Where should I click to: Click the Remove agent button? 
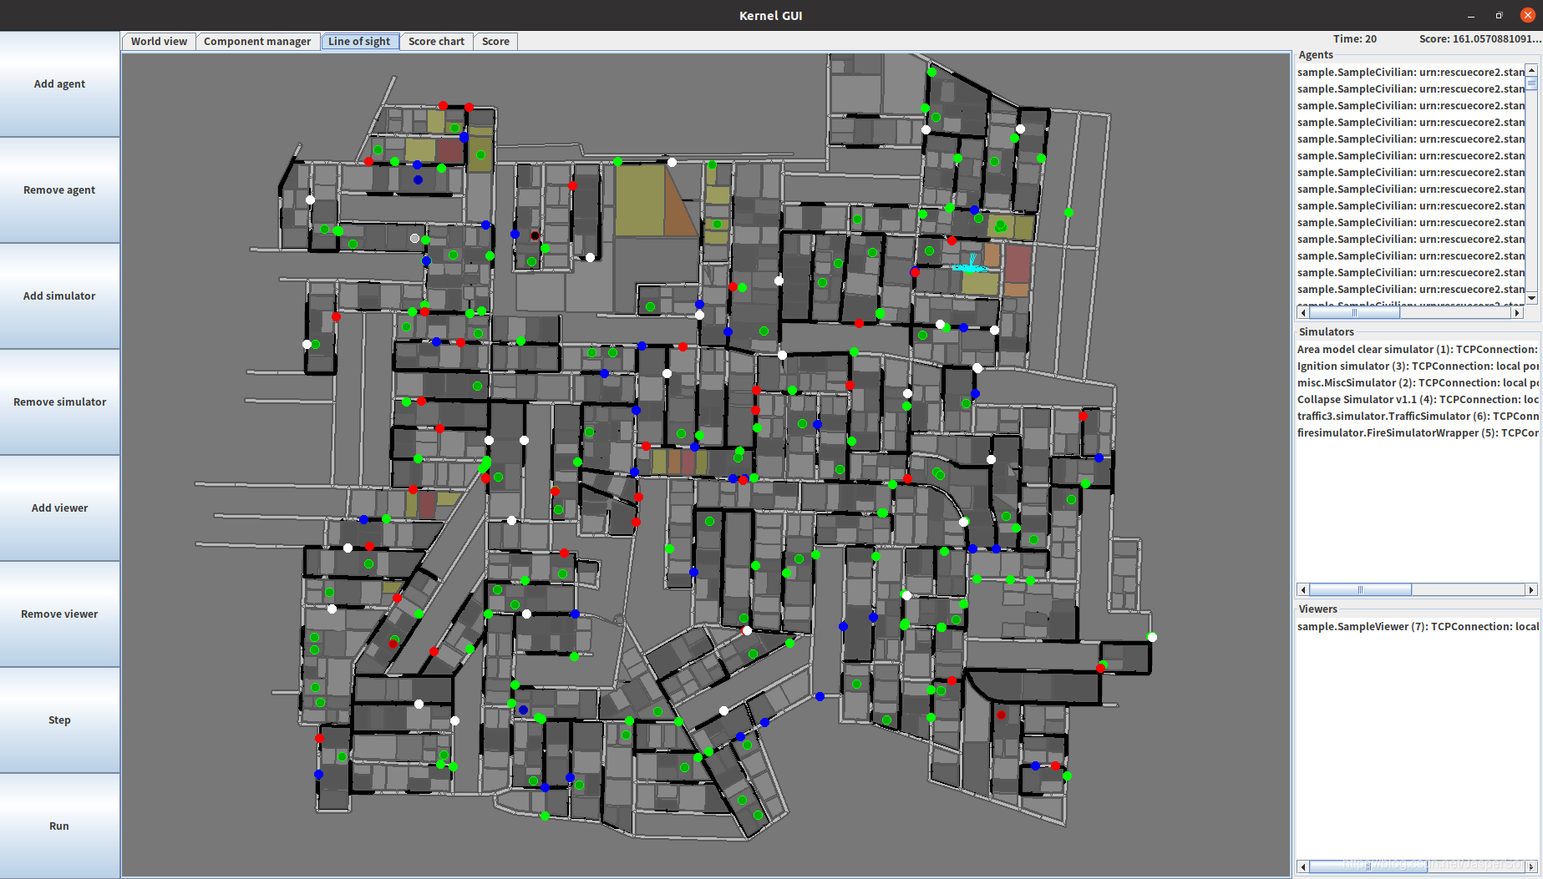pyautogui.click(x=59, y=190)
